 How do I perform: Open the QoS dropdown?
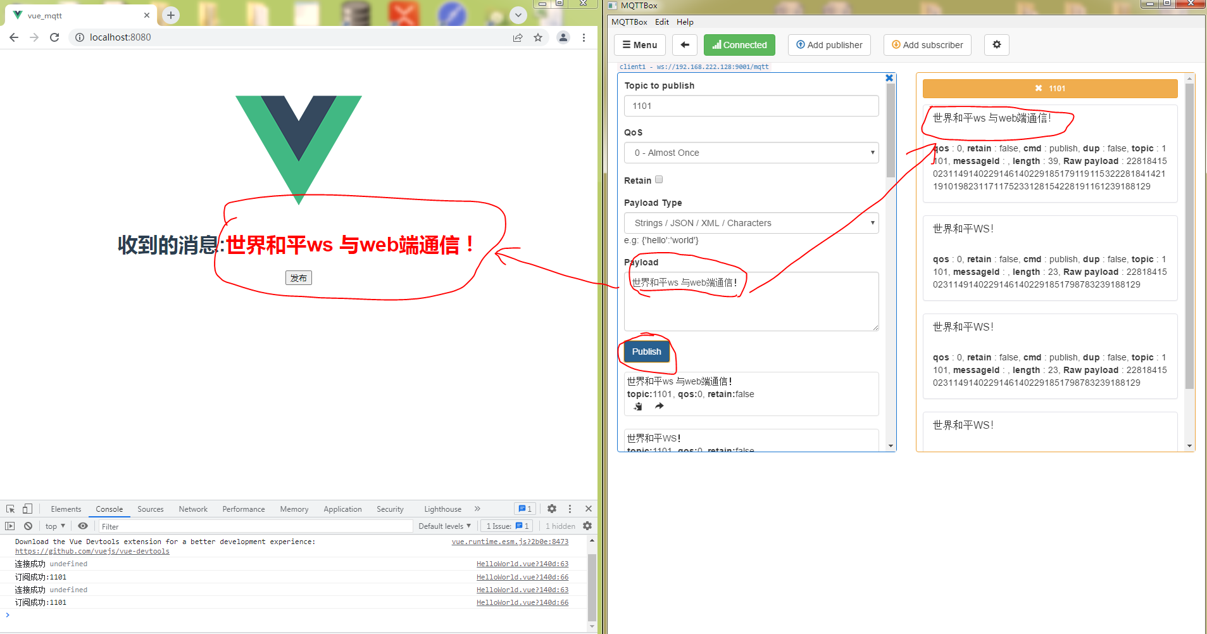click(x=751, y=153)
